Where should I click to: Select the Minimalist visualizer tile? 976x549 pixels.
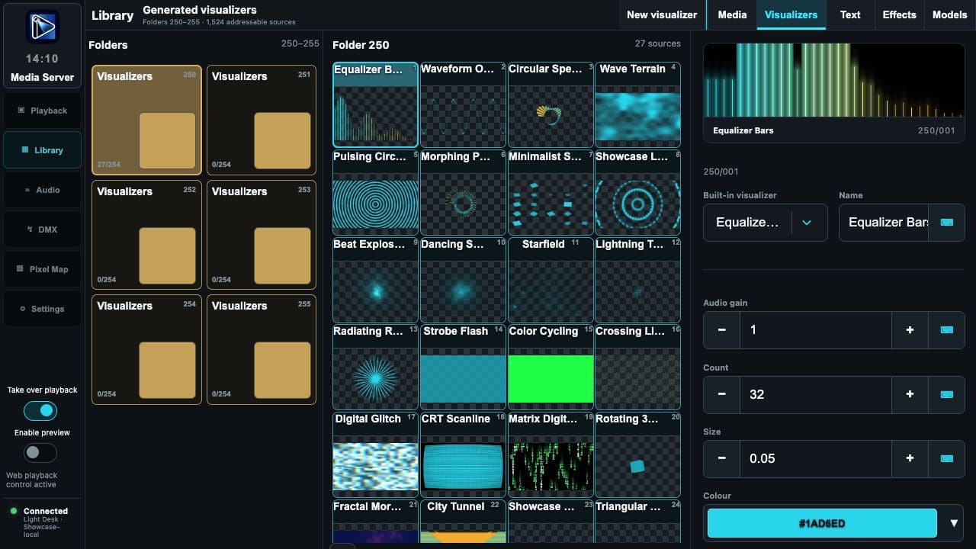[551, 192]
